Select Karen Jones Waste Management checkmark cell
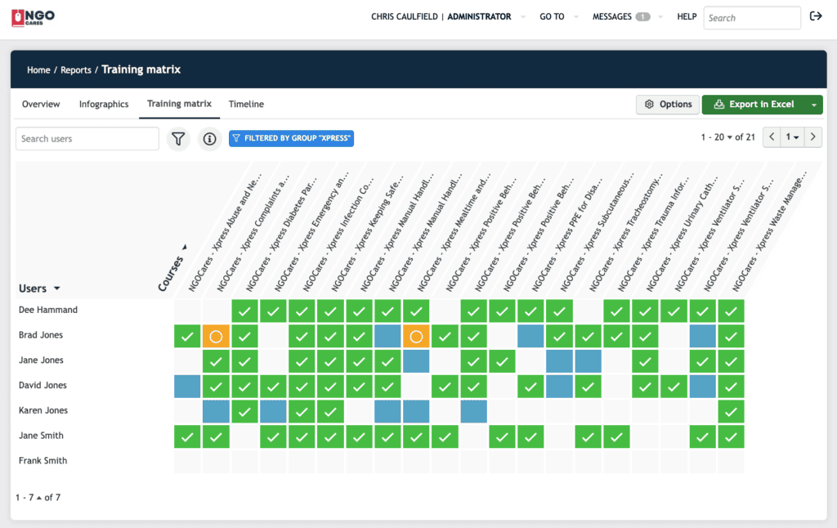837x528 pixels. point(731,412)
